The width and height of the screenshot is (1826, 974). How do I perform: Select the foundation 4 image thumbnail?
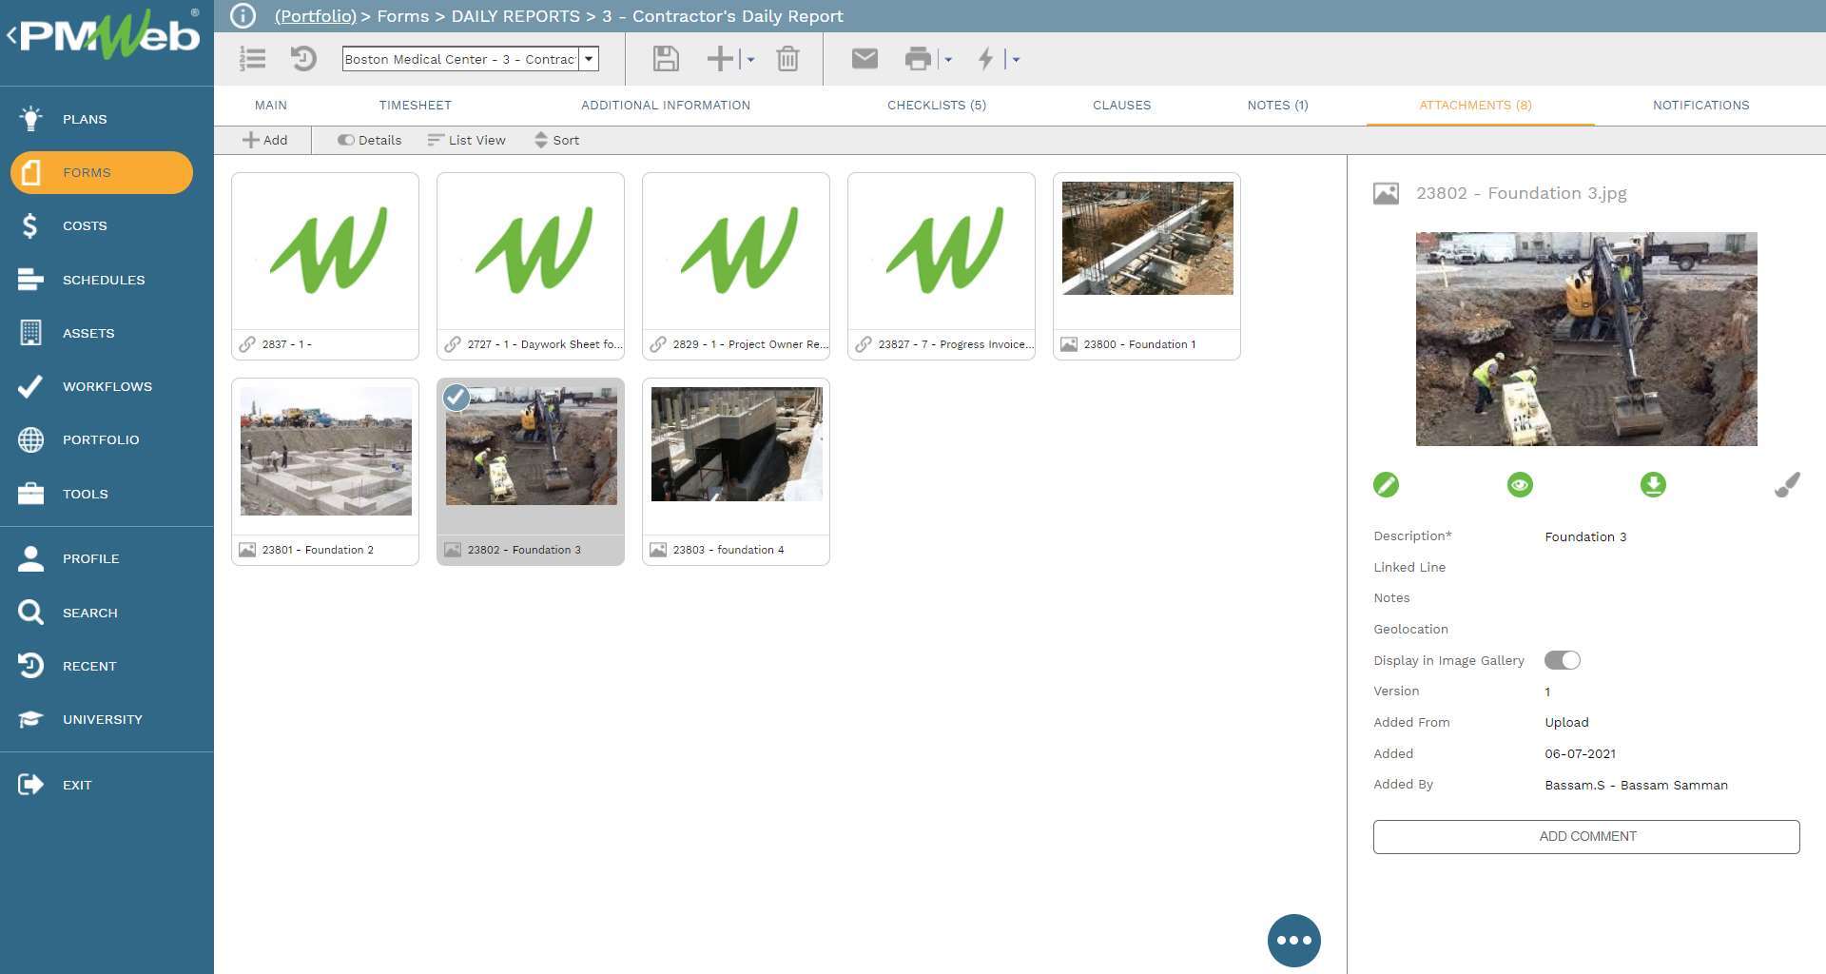(x=736, y=445)
